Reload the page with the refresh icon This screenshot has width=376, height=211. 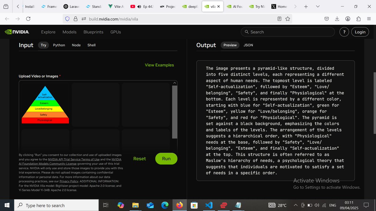28,19
